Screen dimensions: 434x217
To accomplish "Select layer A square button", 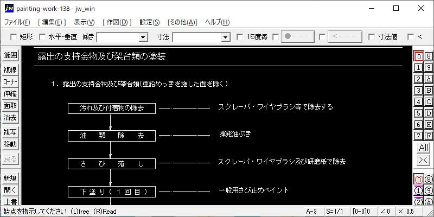I will [x=429, y=79].
